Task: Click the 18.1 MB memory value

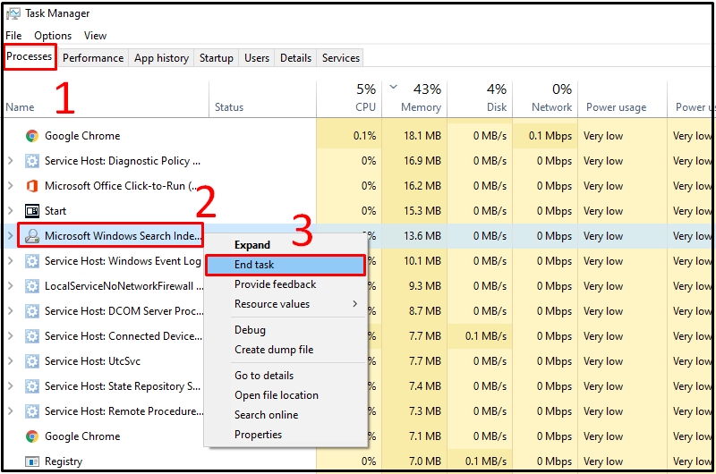Action: (x=422, y=136)
